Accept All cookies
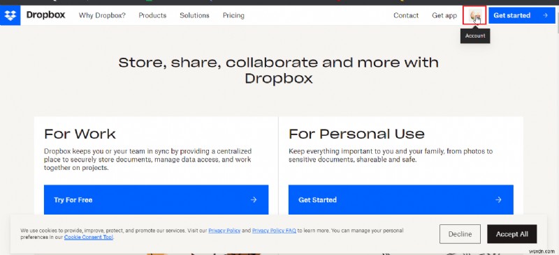Image resolution: width=559 pixels, height=255 pixels. (512, 234)
